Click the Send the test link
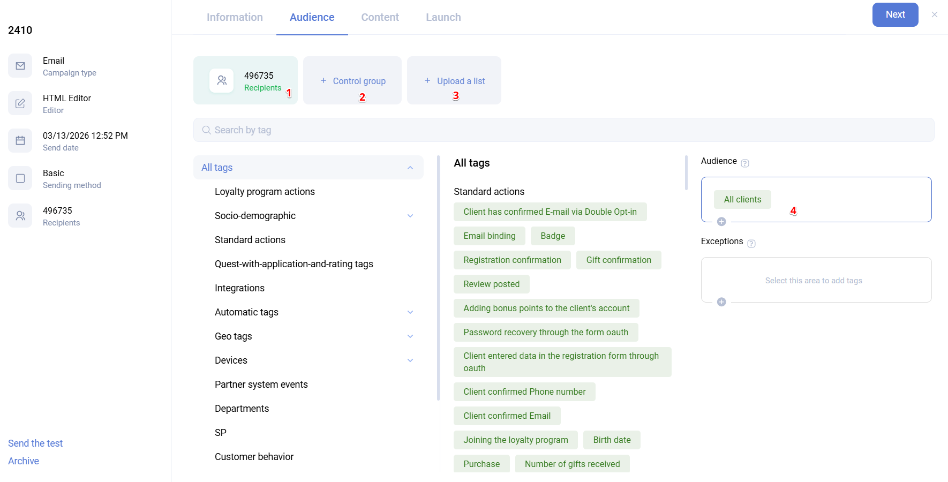Image resolution: width=948 pixels, height=482 pixels. (x=35, y=443)
